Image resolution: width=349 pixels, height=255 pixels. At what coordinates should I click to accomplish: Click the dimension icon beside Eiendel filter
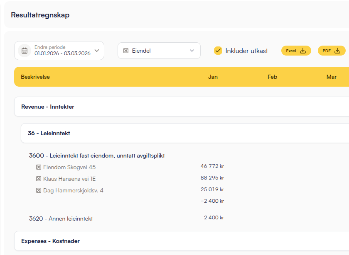click(x=126, y=50)
